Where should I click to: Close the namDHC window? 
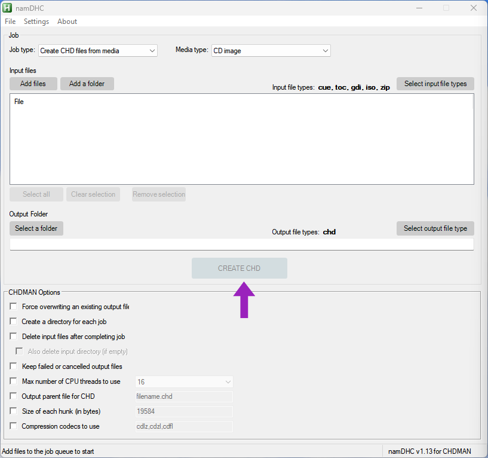tap(474, 8)
